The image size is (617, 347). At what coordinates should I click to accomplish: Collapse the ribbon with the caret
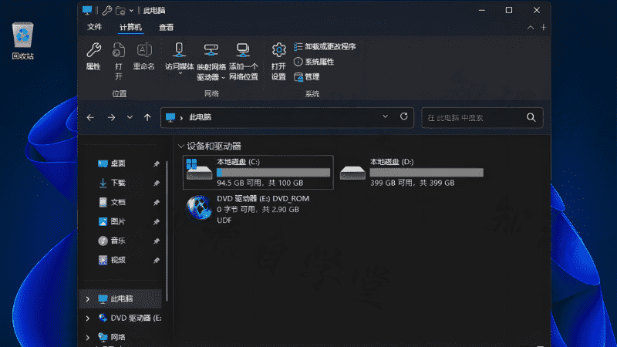531,28
